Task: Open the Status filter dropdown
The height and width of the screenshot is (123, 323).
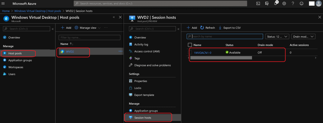Action: point(277,37)
